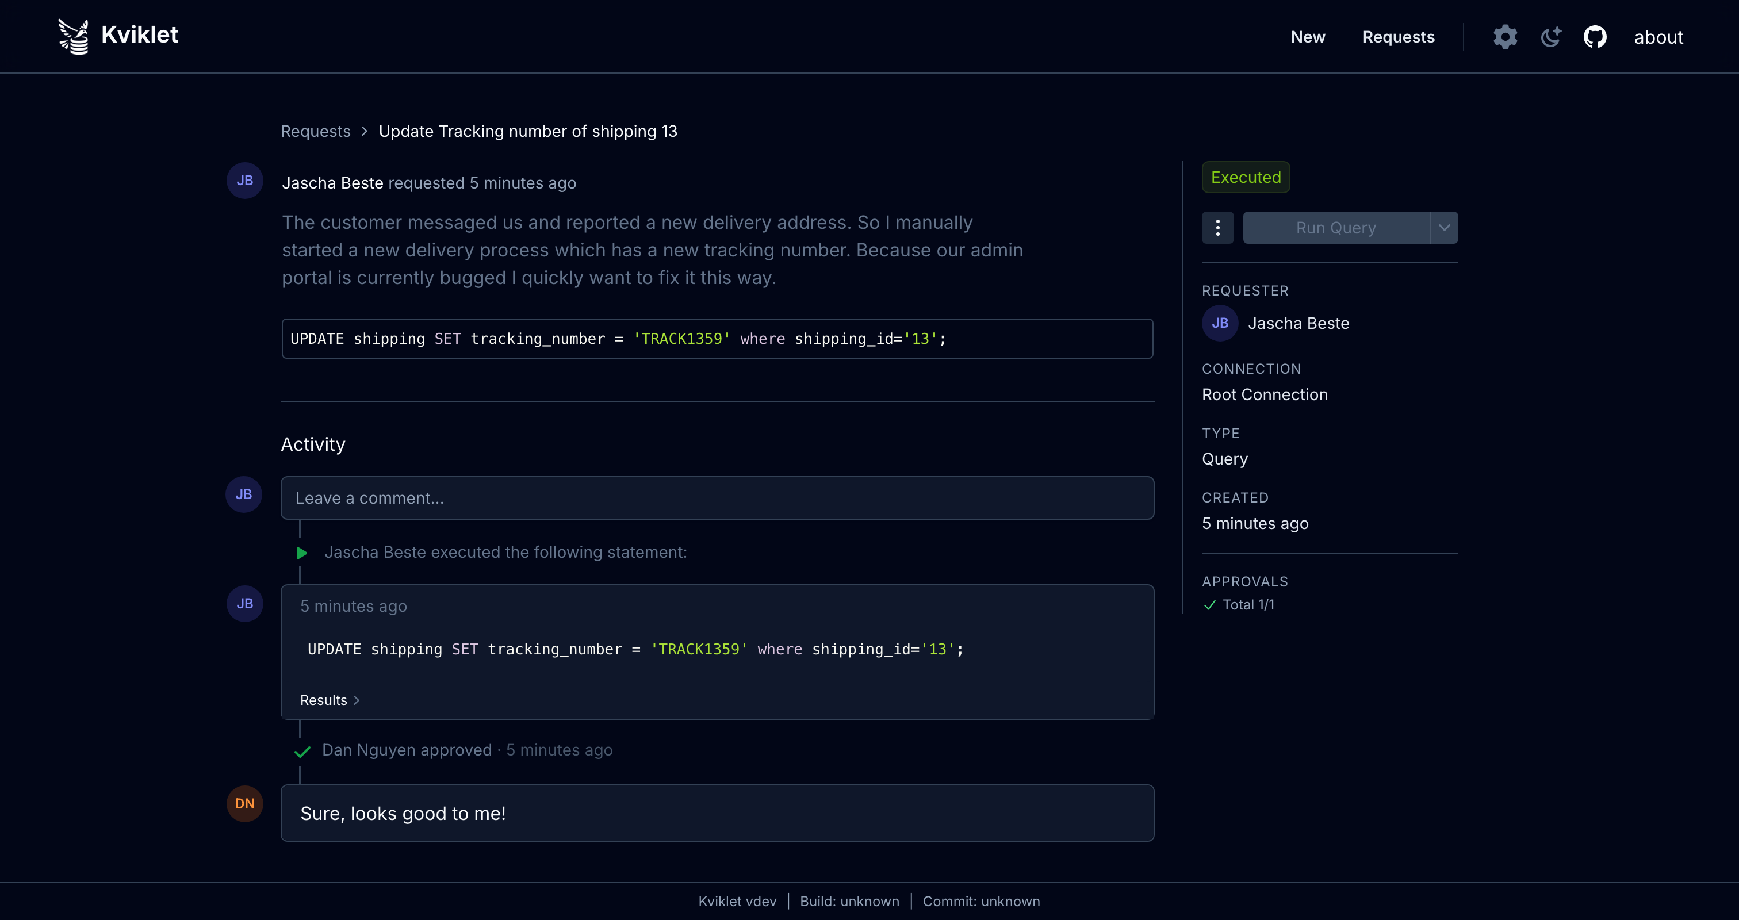1739x920 pixels.
Task: Click 'Kviklet vdev' footer text
Action: [x=737, y=901]
